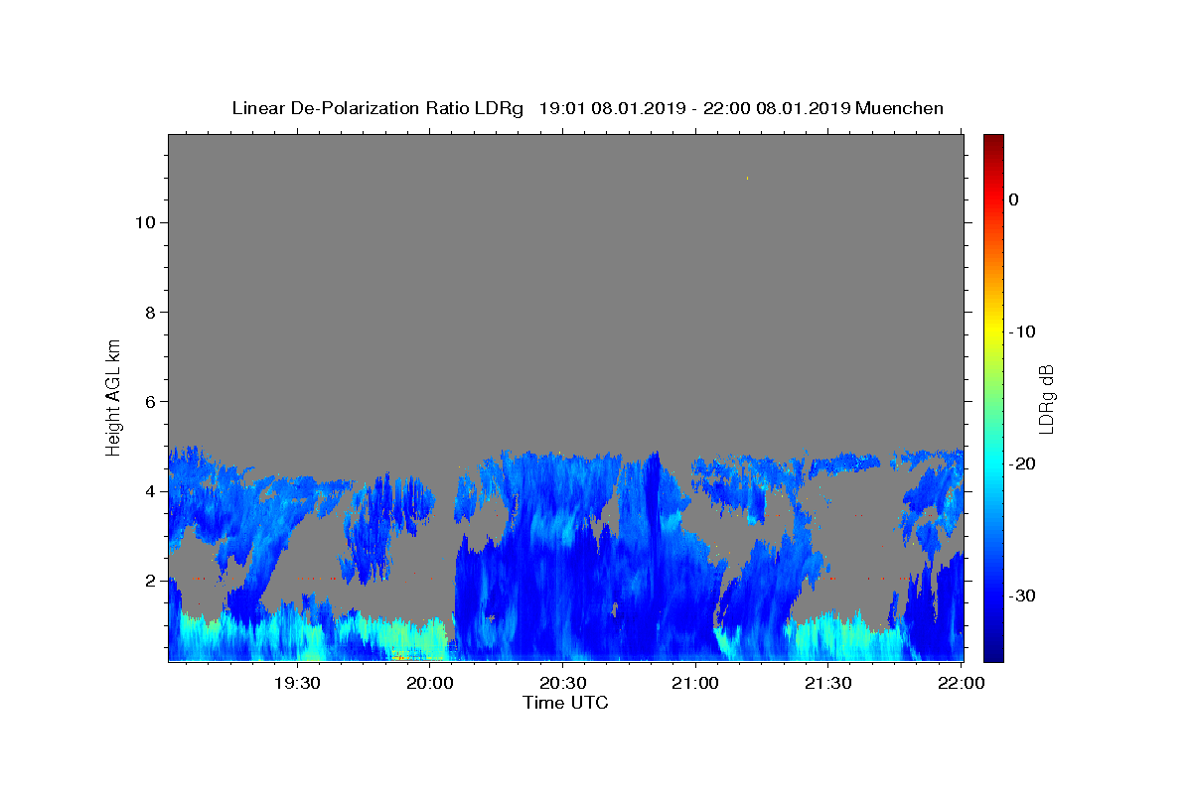Click the 22:00 time axis label
The image size is (1192, 794).
click(x=961, y=684)
